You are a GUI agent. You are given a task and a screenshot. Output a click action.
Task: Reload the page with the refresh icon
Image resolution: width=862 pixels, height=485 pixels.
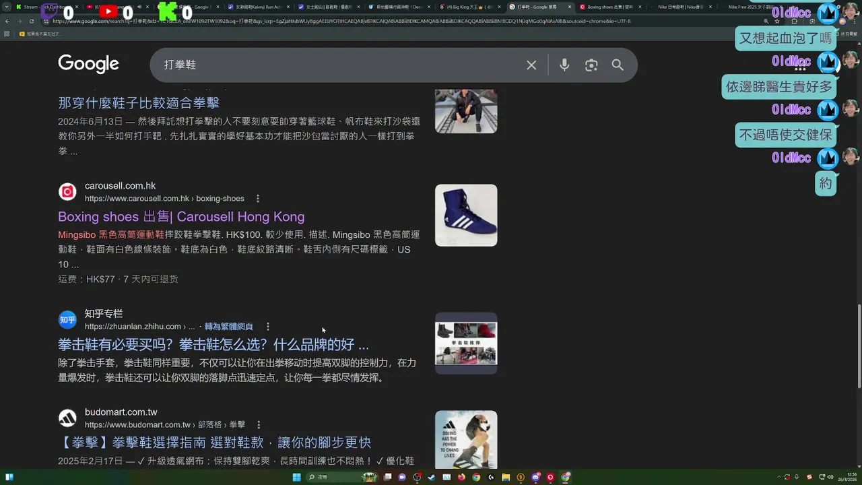pyautogui.click(x=31, y=21)
